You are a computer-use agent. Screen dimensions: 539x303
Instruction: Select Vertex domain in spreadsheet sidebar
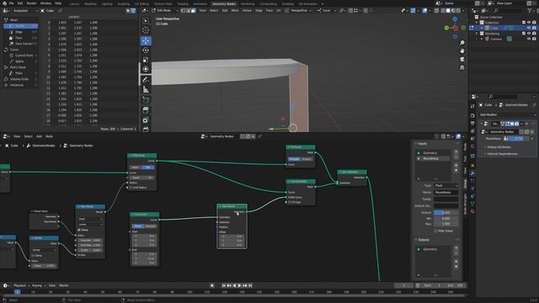coord(21,26)
